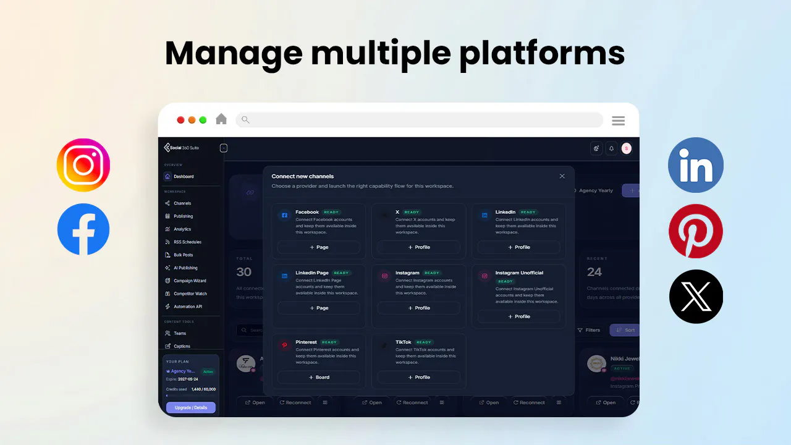Image resolution: width=791 pixels, height=445 pixels.
Task: Click the Publishing icon in the sidebar
Action: coord(167,216)
